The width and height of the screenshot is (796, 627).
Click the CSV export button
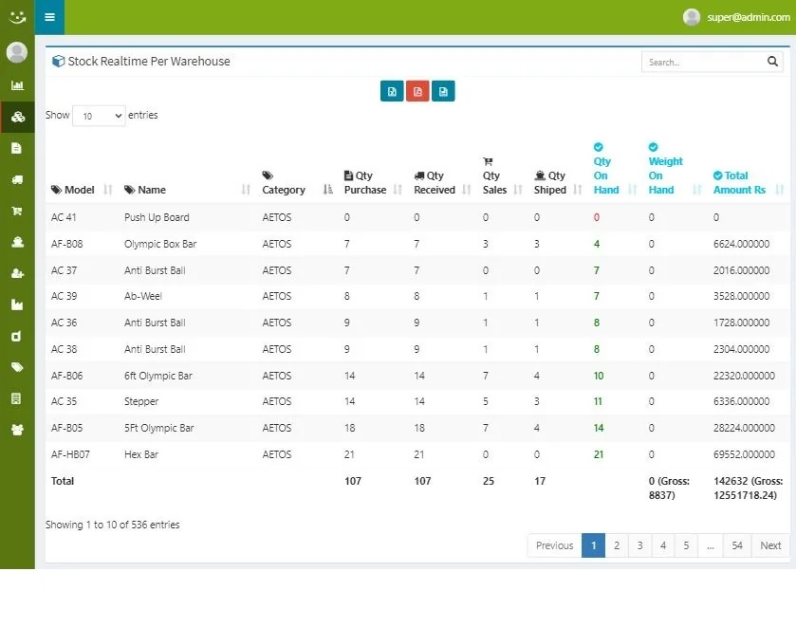point(443,91)
